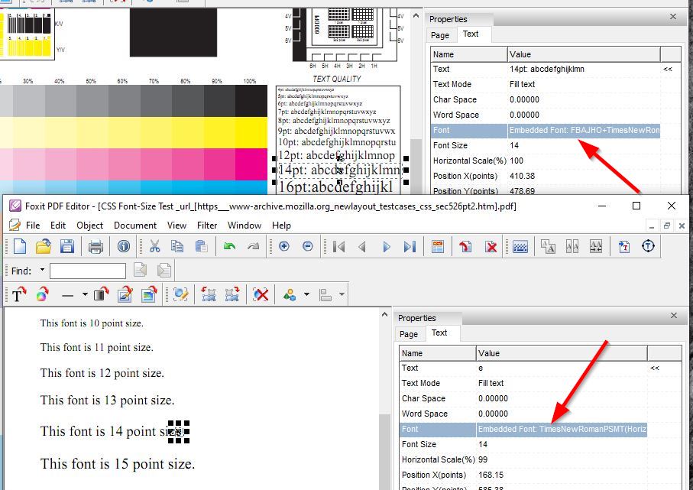Image resolution: width=693 pixels, height=490 pixels.
Task: Go to the last page icon
Action: [x=410, y=246]
